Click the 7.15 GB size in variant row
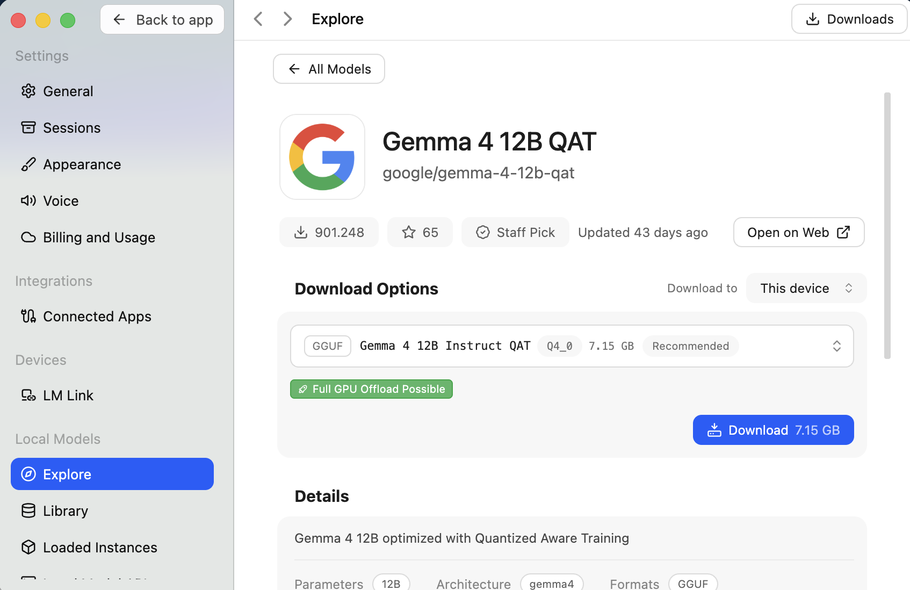Image resolution: width=910 pixels, height=590 pixels. [611, 346]
